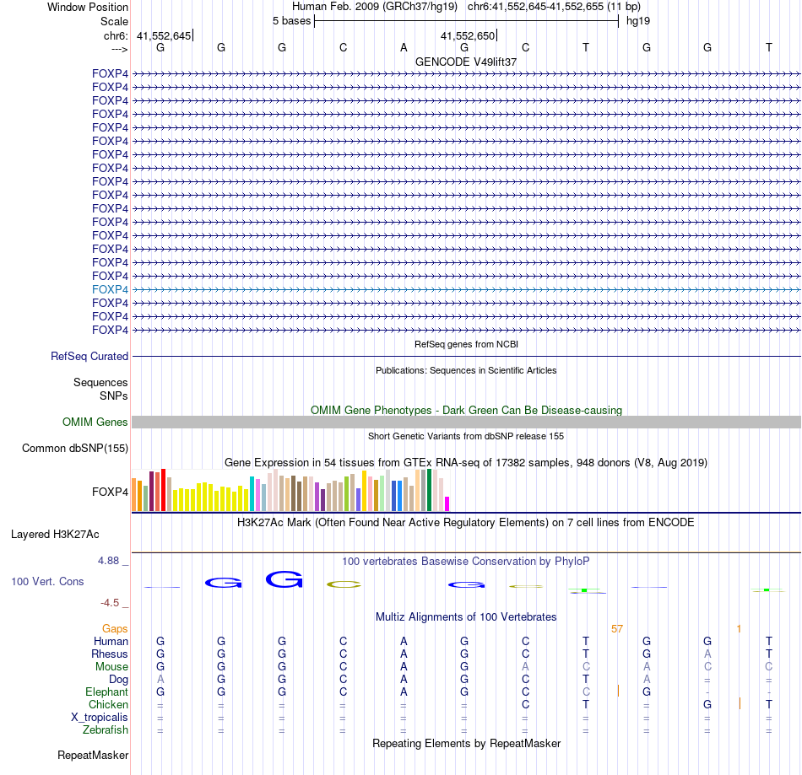Click the 41,552,650 position marker
Image resolution: width=802 pixels, height=775 pixels.
(x=468, y=35)
